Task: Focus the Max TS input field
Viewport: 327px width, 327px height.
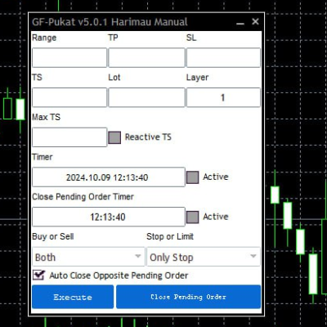Action: [69, 137]
